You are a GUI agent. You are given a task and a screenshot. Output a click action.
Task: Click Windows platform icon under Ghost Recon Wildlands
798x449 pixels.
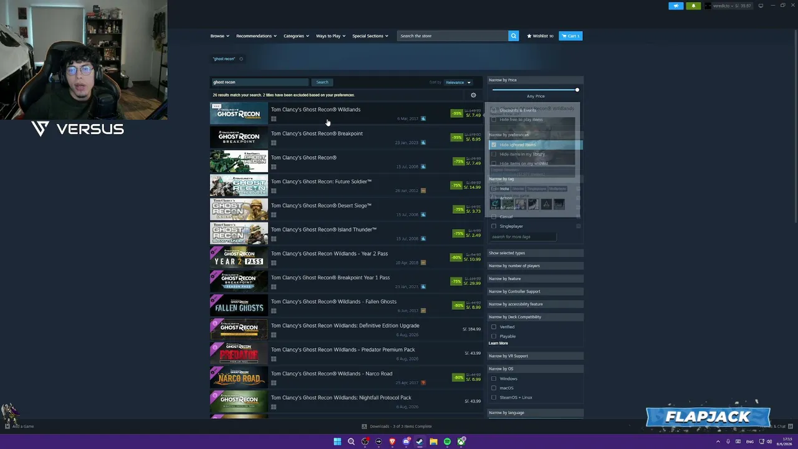(273, 119)
